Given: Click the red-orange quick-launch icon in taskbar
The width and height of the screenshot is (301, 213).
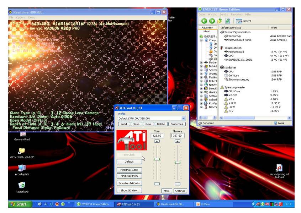Looking at the screenshot, I should (x=57, y=204).
